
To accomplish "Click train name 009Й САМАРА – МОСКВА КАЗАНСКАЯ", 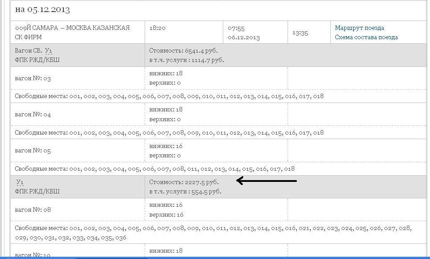I will [72, 28].
